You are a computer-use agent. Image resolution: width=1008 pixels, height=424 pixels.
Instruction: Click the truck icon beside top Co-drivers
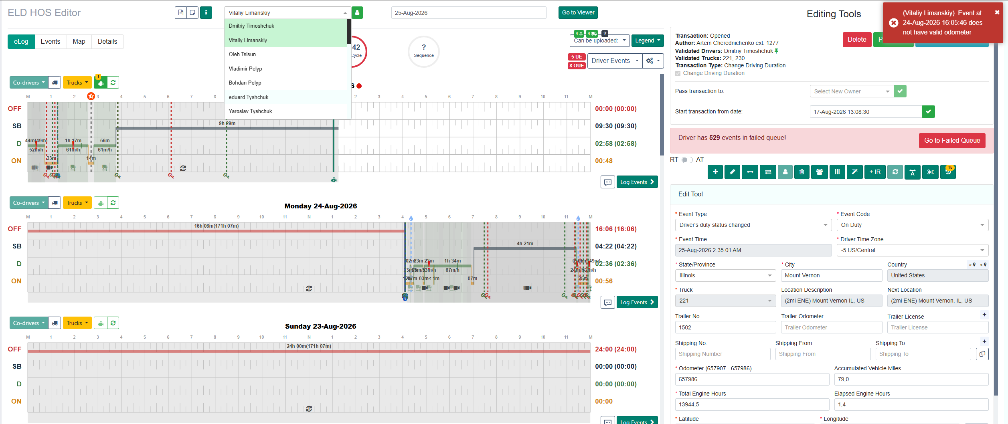[55, 83]
